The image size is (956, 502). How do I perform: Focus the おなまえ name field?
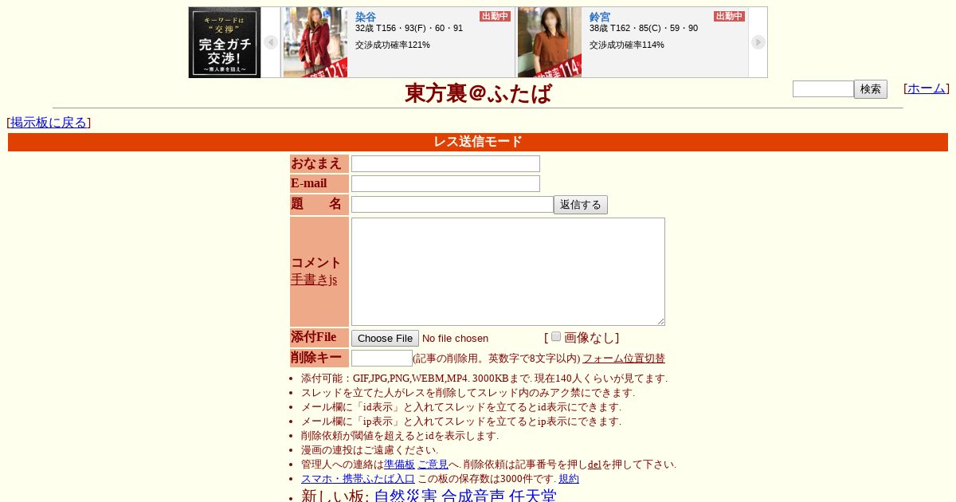tap(445, 163)
